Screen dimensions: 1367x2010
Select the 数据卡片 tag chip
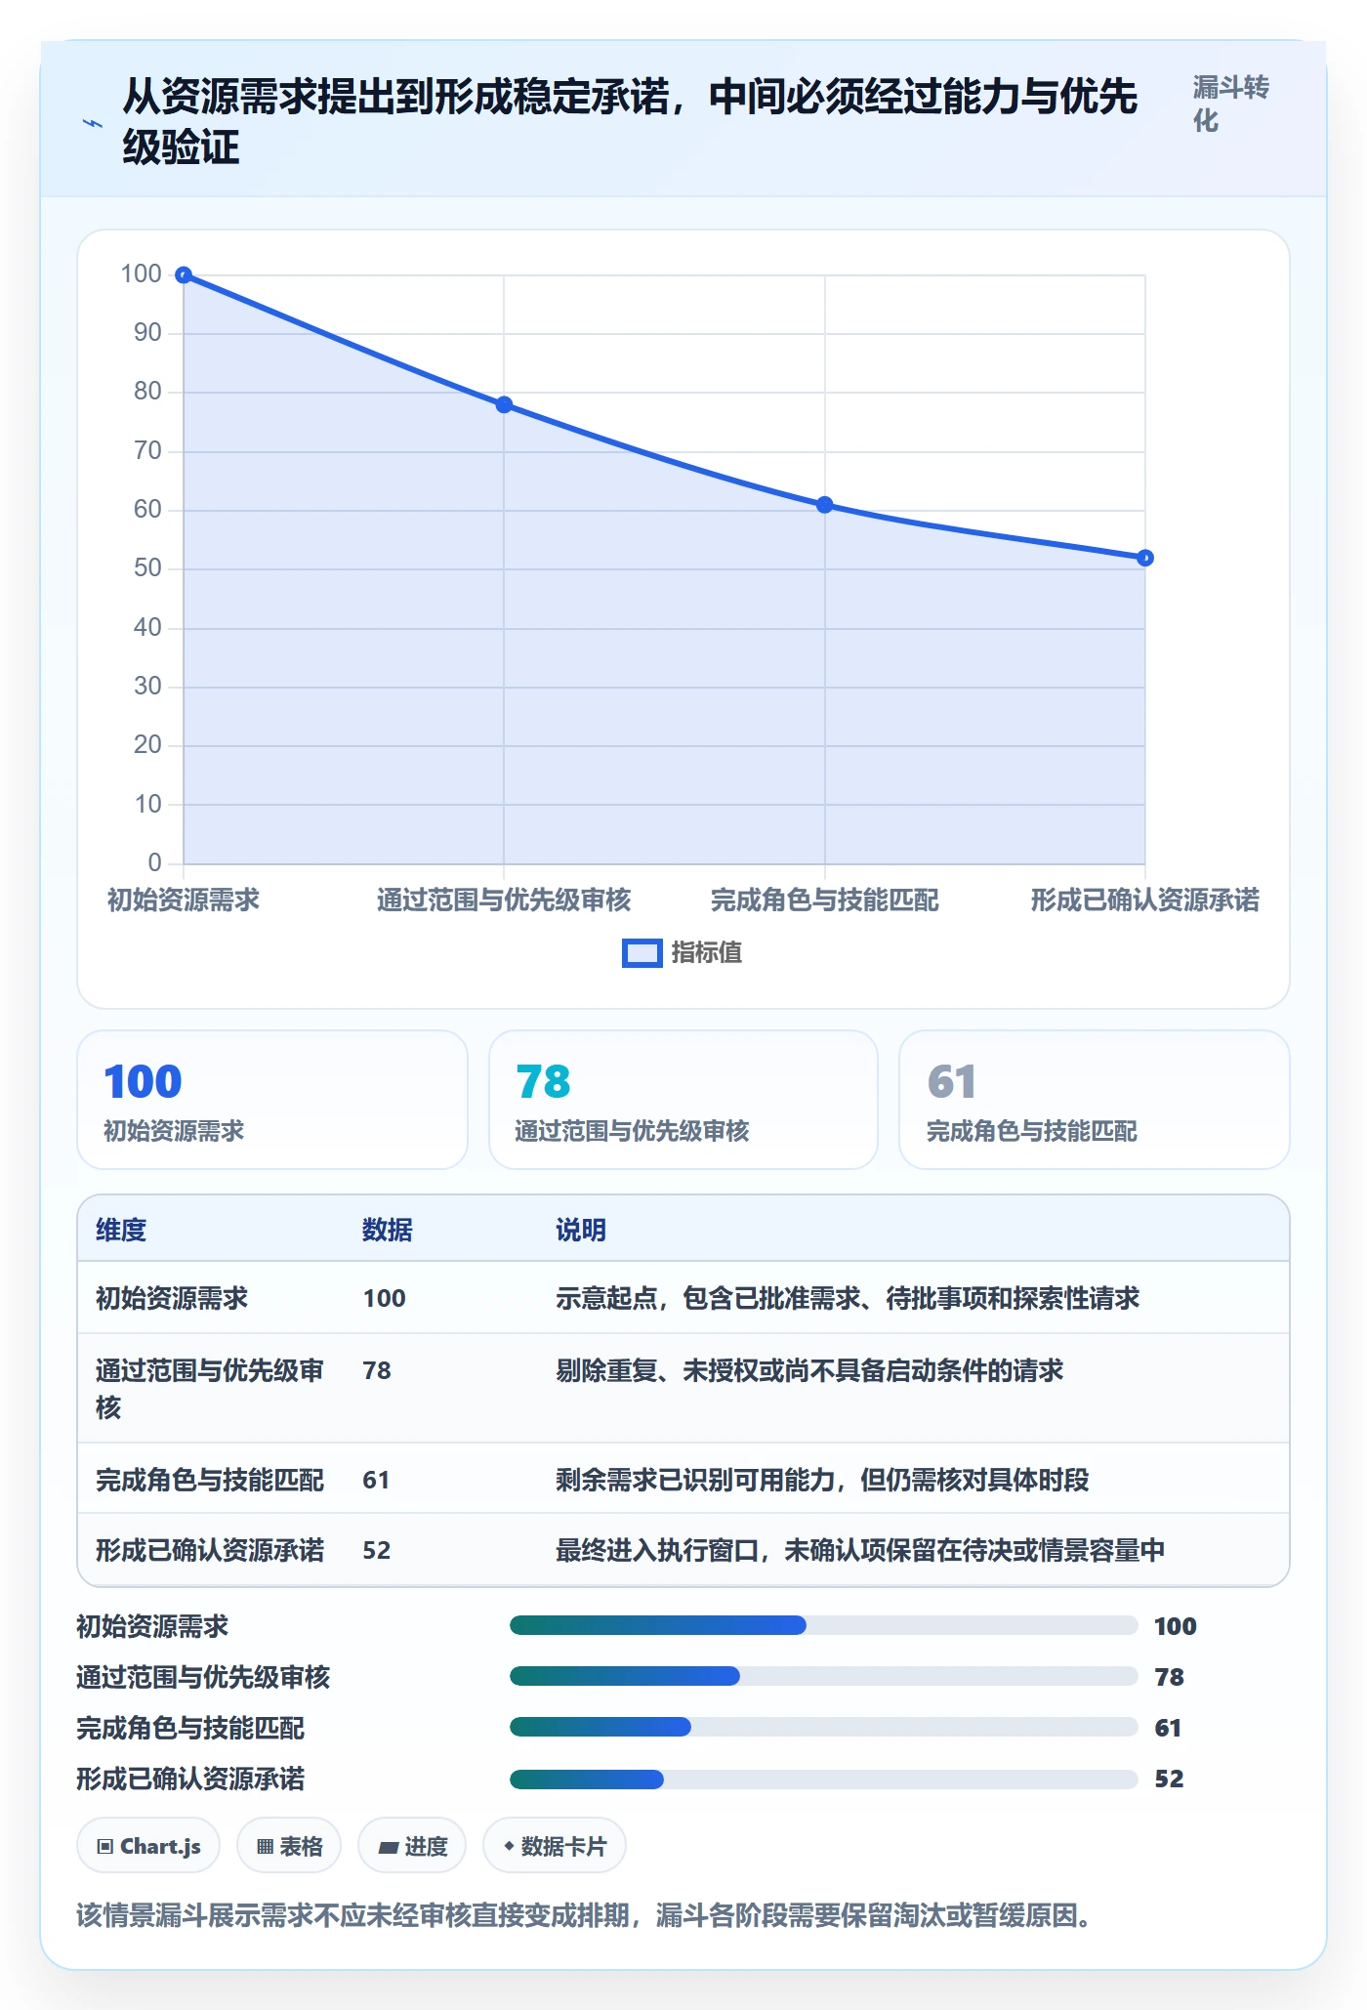click(x=555, y=1846)
